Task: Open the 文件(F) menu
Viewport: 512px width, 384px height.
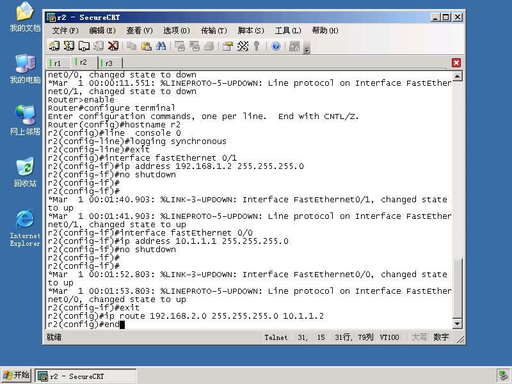Action: pyautogui.click(x=65, y=31)
